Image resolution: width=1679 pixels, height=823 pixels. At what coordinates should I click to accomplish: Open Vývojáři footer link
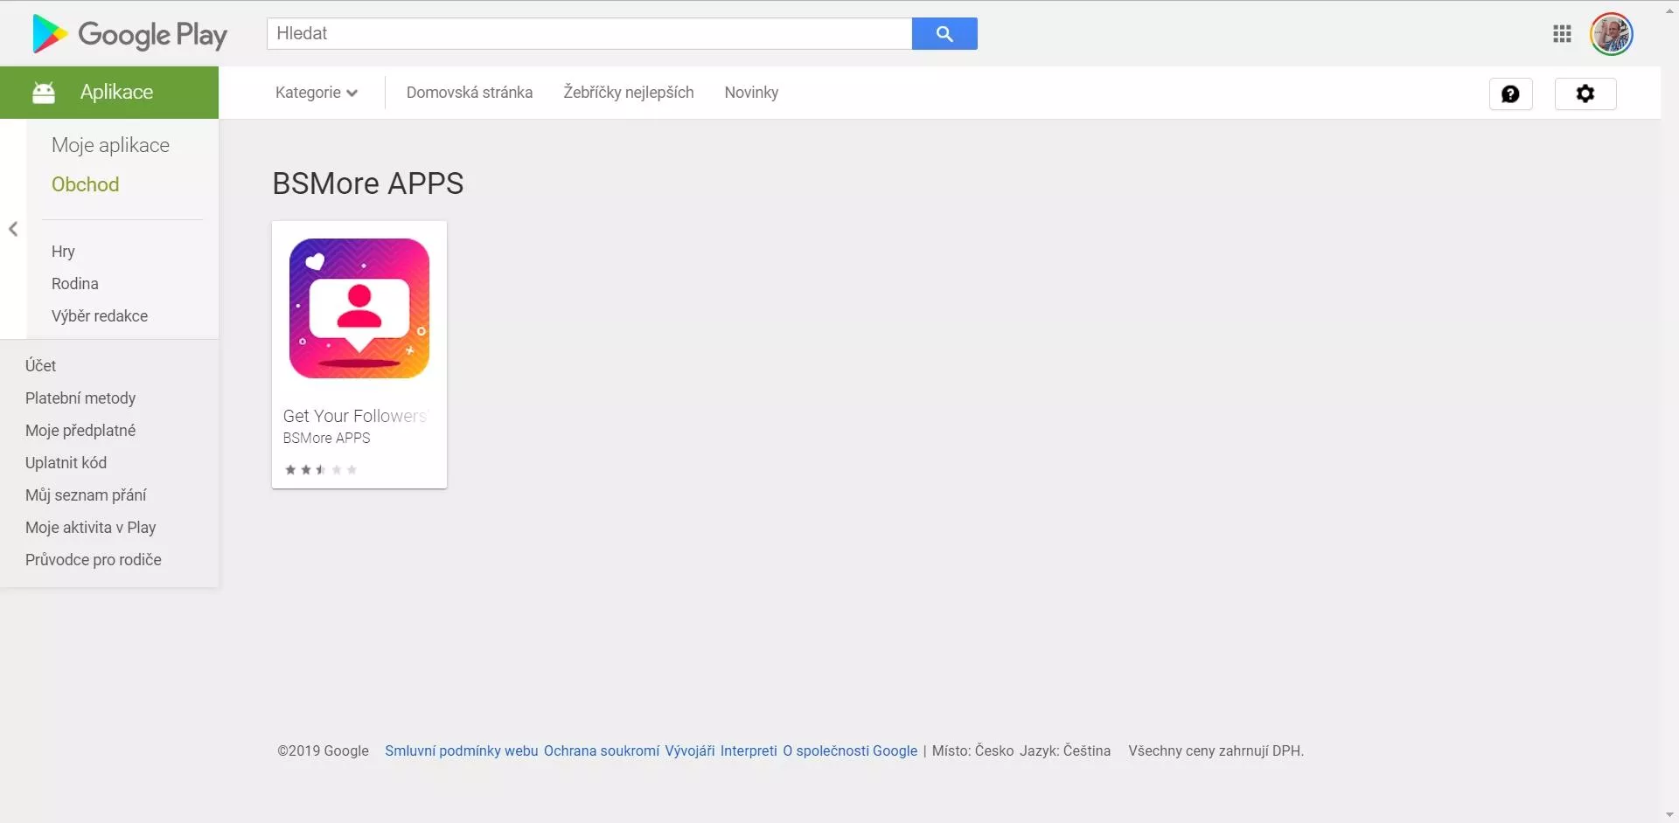tap(690, 751)
